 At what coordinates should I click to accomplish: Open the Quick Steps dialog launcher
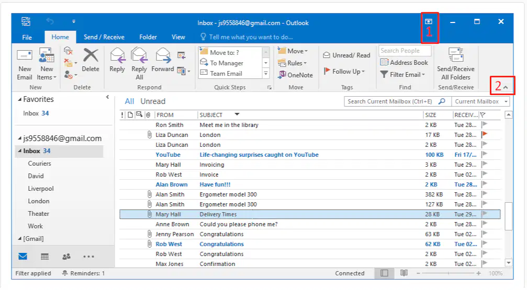[x=269, y=88]
